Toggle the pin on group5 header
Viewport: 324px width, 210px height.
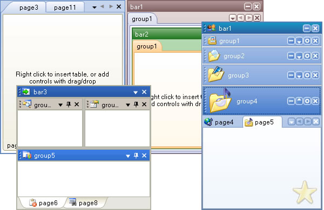click(136, 156)
